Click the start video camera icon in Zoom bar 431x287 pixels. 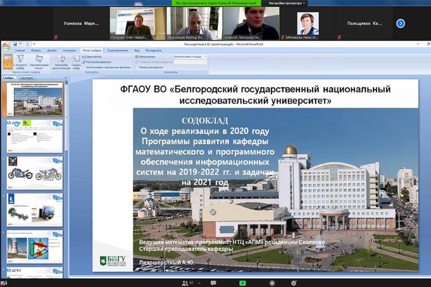coord(3,283)
